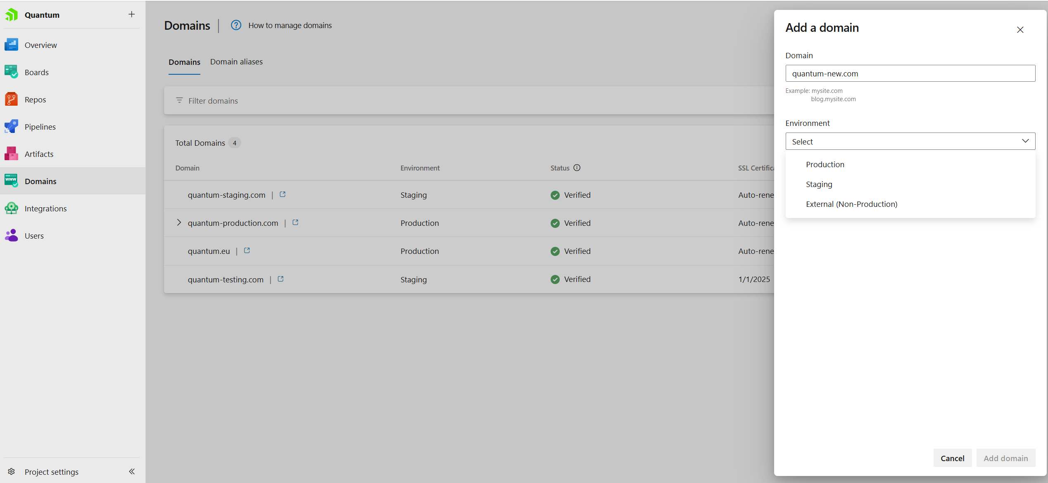Open How to manage domains link
The width and height of the screenshot is (1048, 483).
(x=290, y=26)
